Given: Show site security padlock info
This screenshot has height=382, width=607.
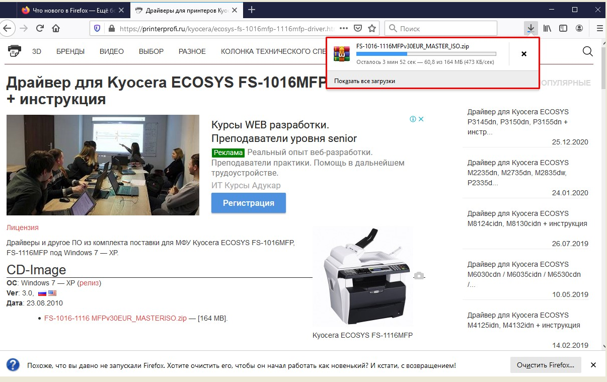Looking at the screenshot, I should coord(111,29).
